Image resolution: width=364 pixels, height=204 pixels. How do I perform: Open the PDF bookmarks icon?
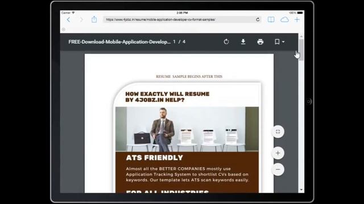277,41
